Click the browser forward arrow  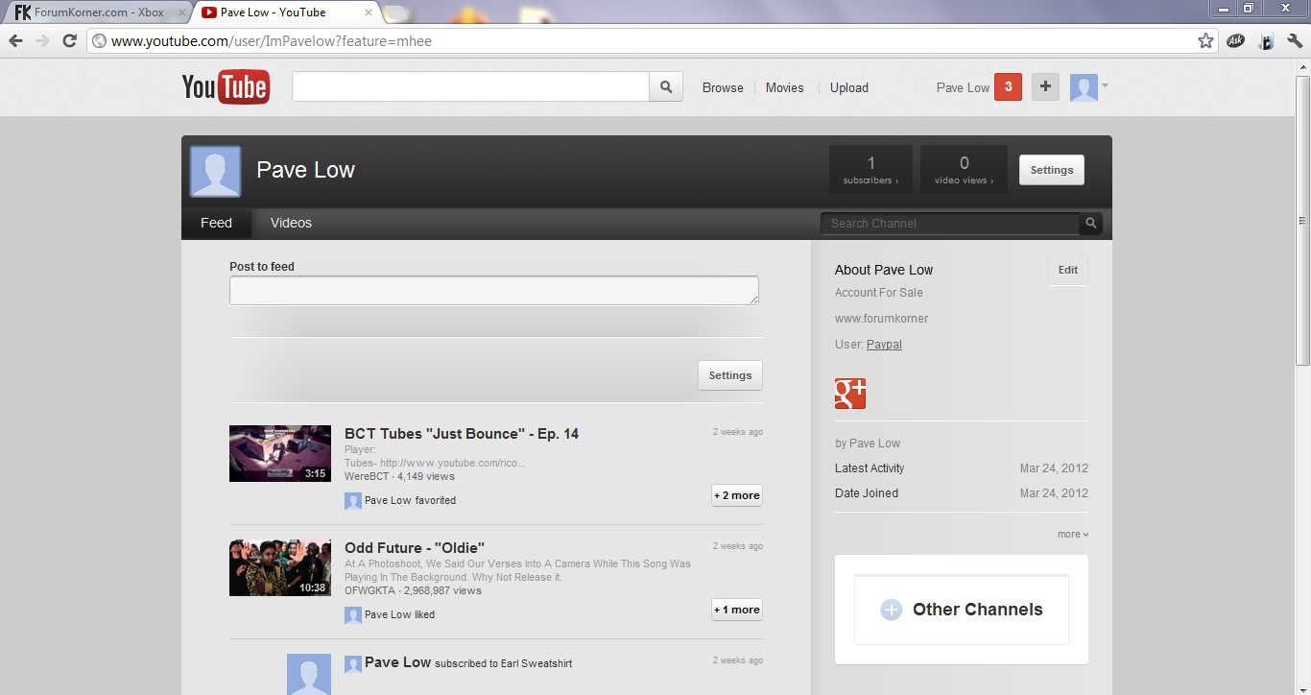click(x=42, y=40)
